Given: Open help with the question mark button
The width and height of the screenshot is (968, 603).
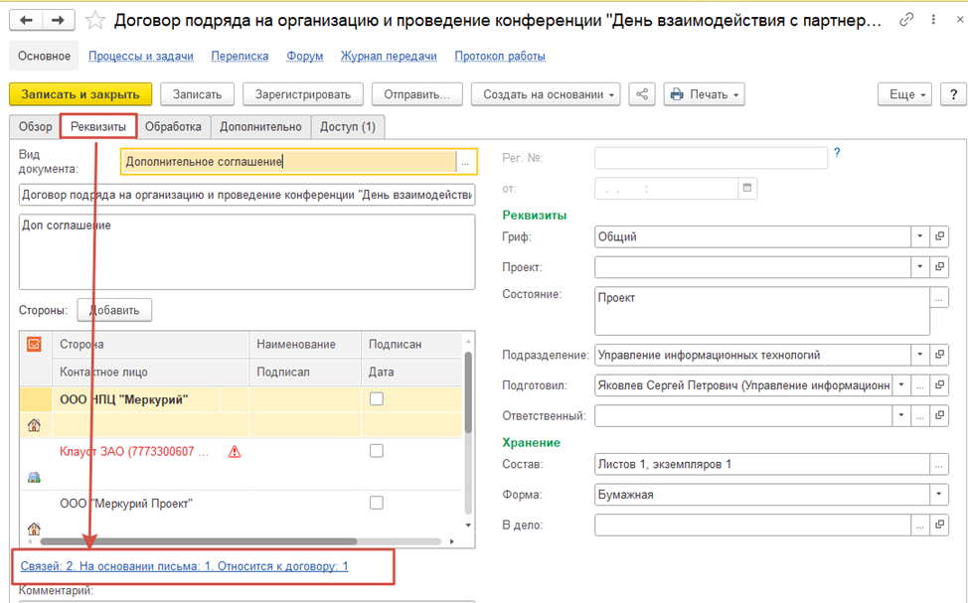Looking at the screenshot, I should click(x=953, y=94).
